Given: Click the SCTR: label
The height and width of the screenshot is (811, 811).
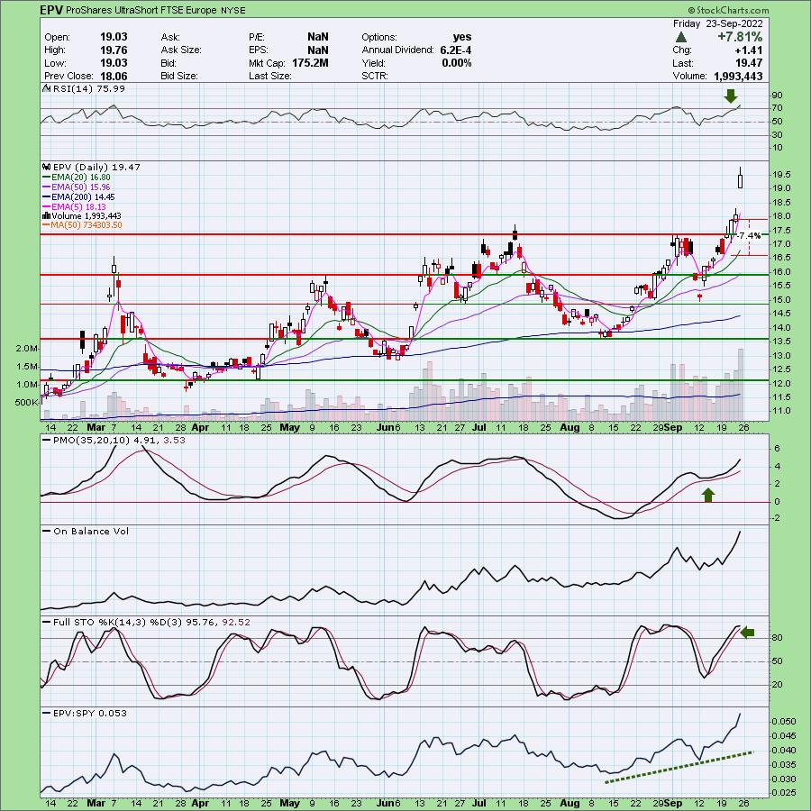Looking at the screenshot, I should [376, 76].
